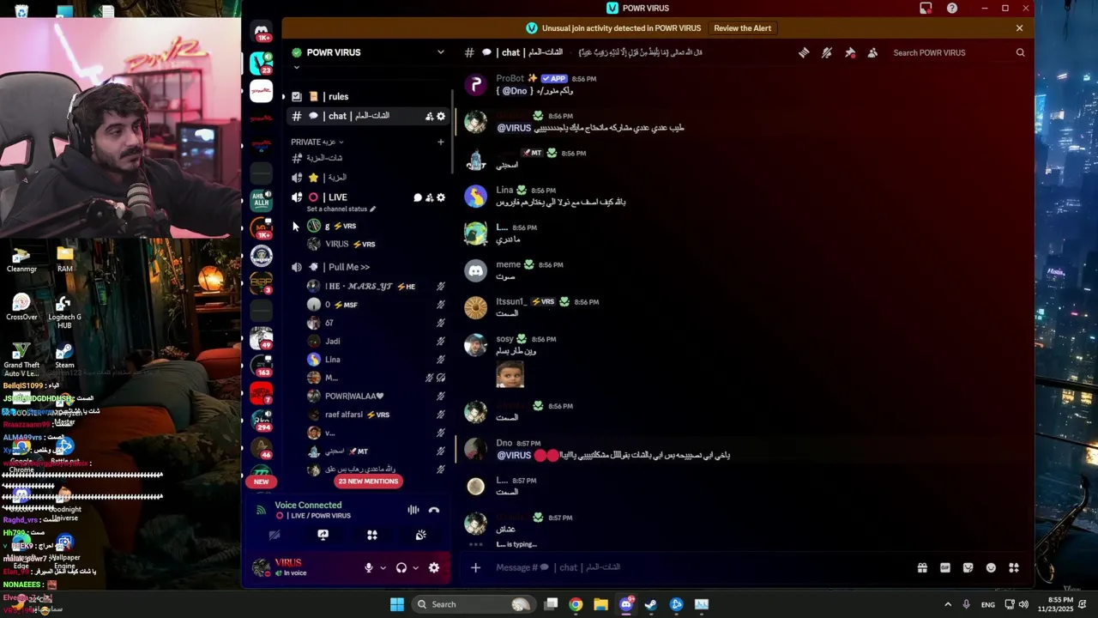Open the soundboard in voice panel

(x=421, y=535)
